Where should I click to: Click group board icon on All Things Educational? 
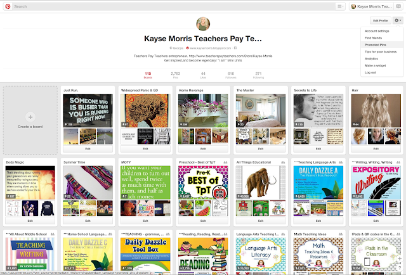(x=283, y=162)
